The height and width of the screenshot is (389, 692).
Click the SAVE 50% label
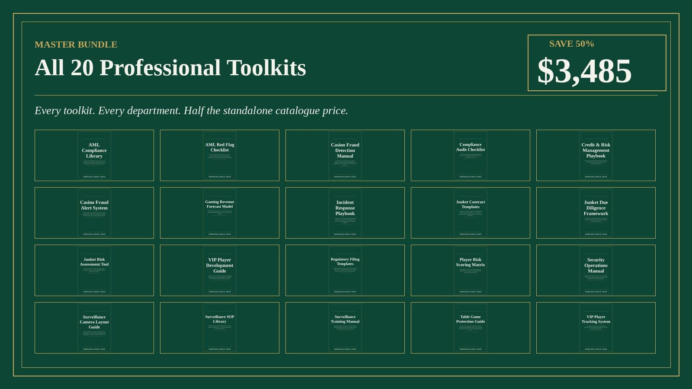(x=571, y=44)
